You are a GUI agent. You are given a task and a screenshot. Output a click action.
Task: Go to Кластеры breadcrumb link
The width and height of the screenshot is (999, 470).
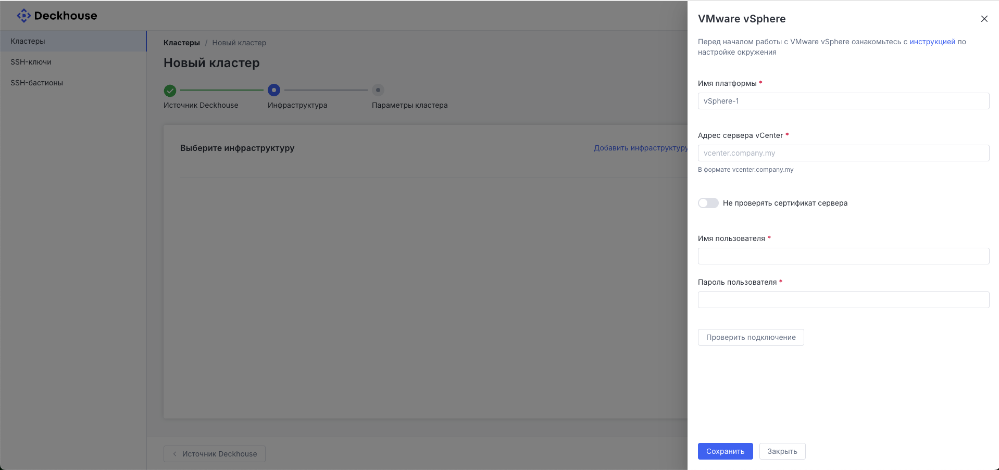(182, 43)
